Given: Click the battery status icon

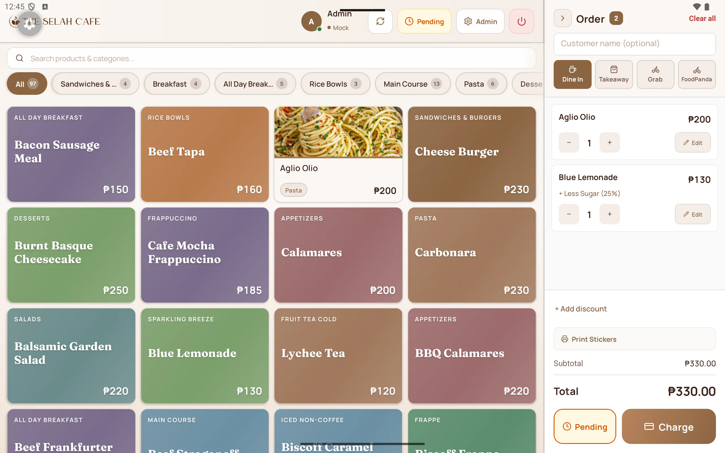Looking at the screenshot, I should coord(707,6).
